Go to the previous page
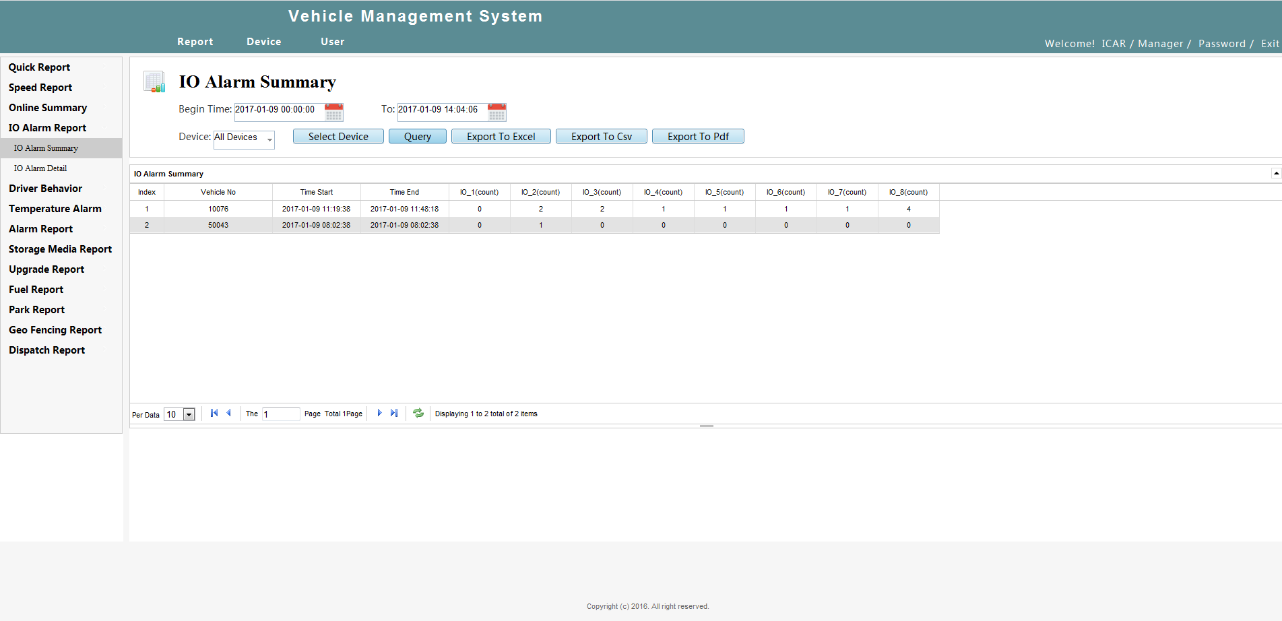Image resolution: width=1282 pixels, height=621 pixels. [229, 413]
